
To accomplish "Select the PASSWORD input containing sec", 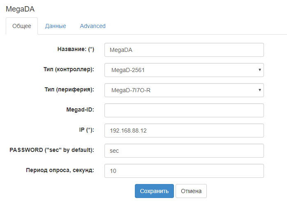I will tap(184, 151).
